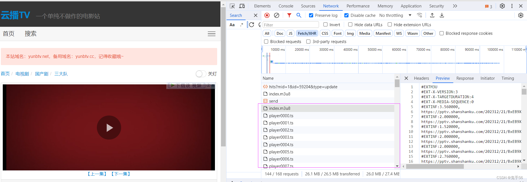
Task: Click the web page vertical scrollbar
Action: pyautogui.click(x=223, y=77)
